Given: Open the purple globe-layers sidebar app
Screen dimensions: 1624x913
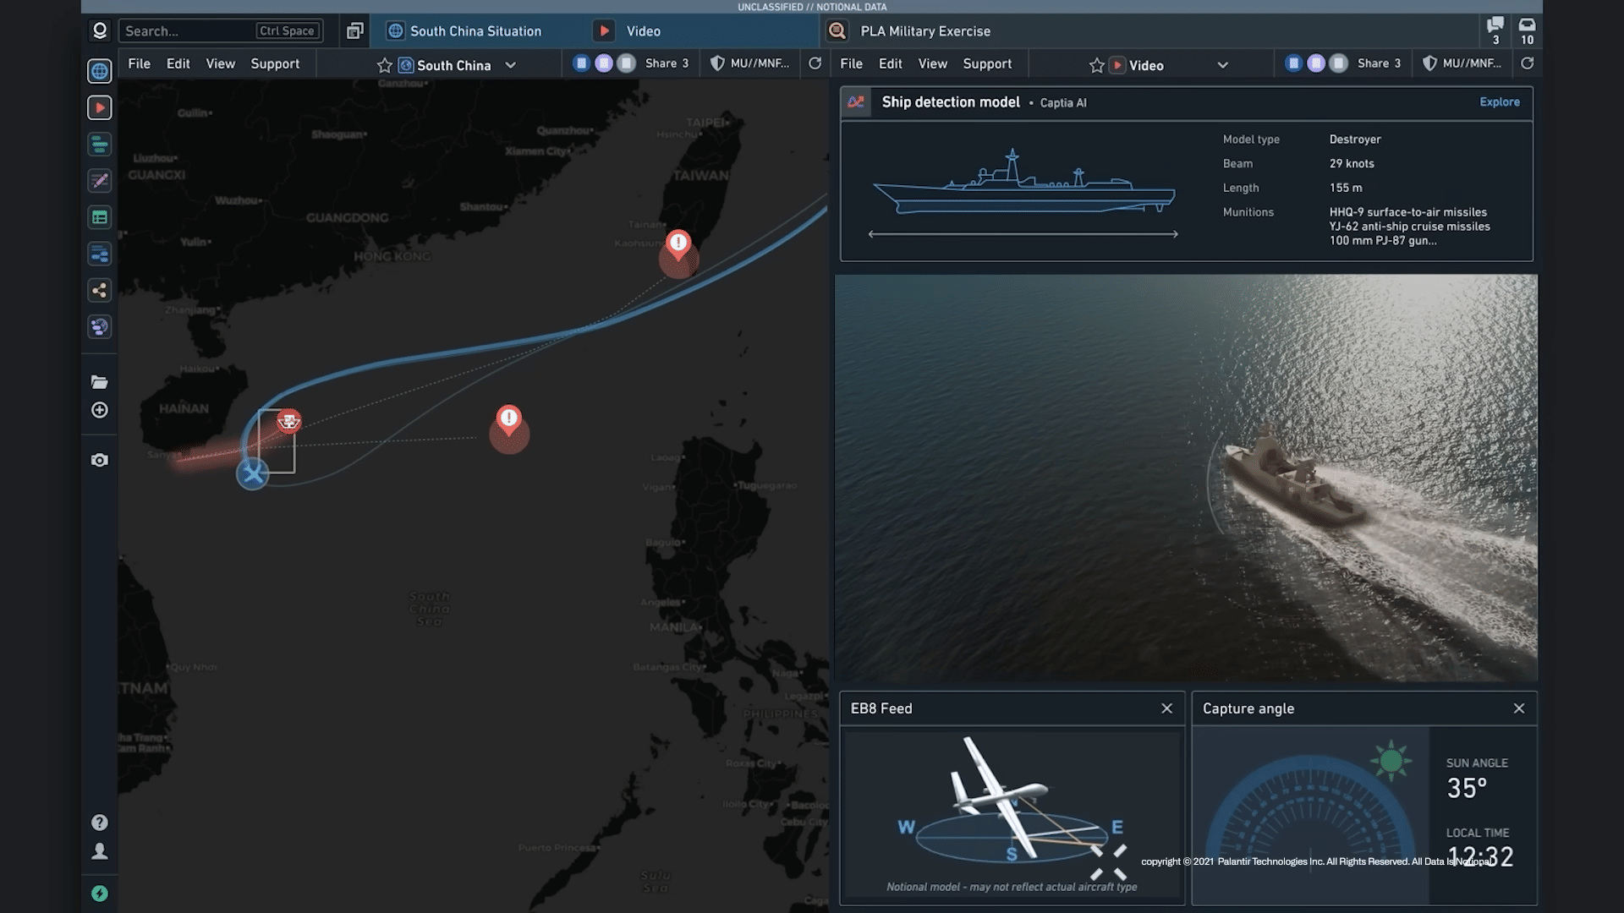Looking at the screenshot, I should [100, 327].
